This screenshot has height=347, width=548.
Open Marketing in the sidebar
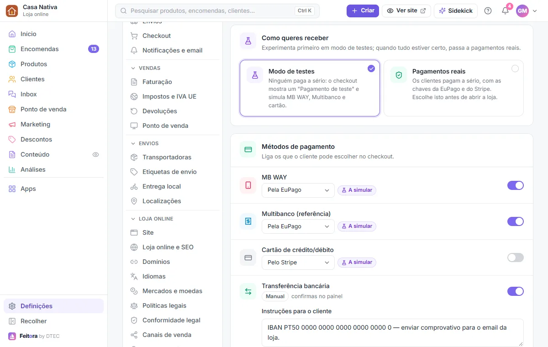click(53, 124)
